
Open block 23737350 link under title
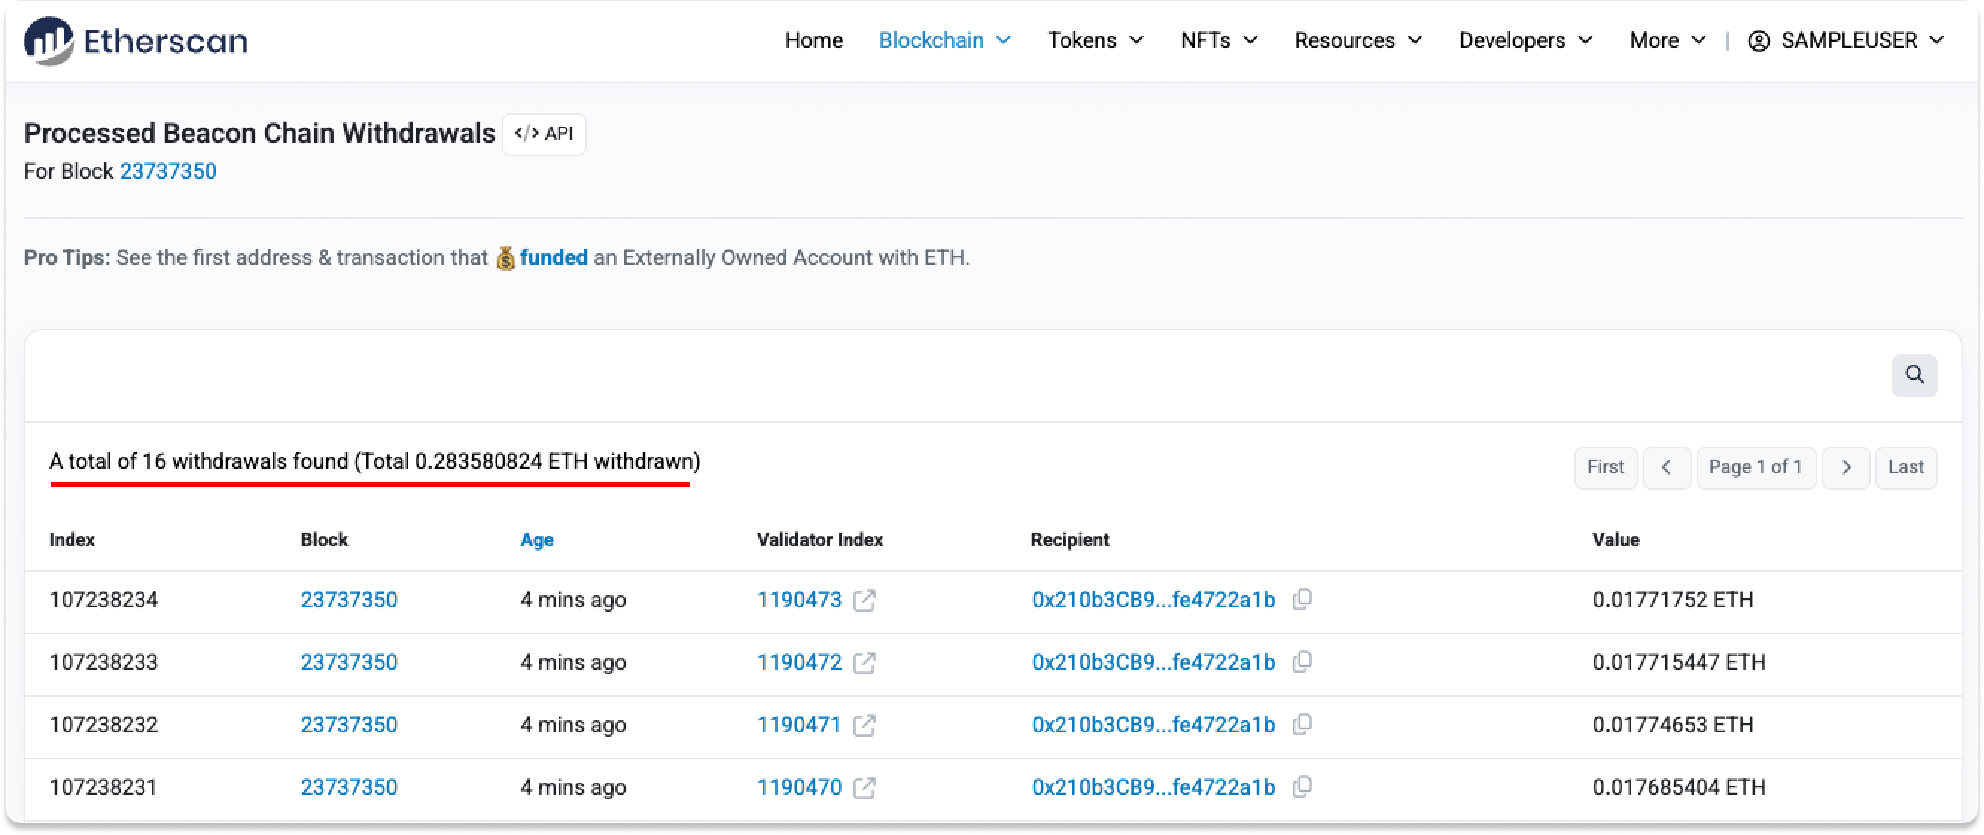click(168, 171)
